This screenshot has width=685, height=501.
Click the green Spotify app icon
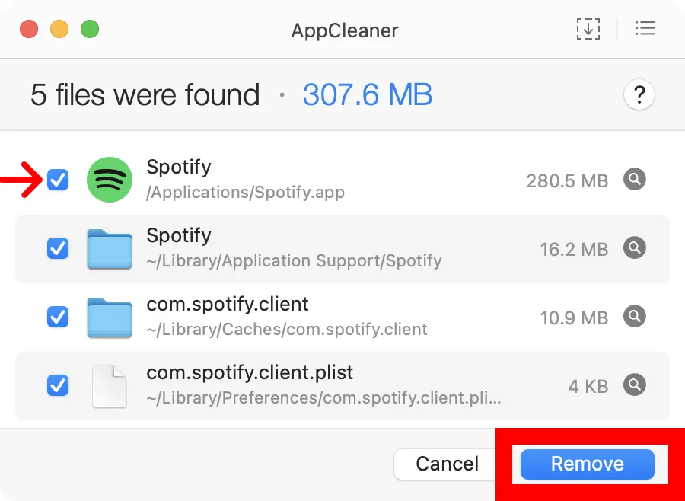point(110,180)
